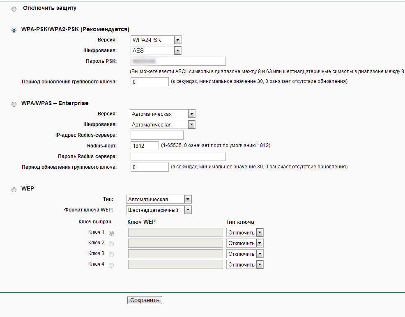Select the 'Ключ 1' radio button
Screen dimensions: 405x317
tap(111, 233)
